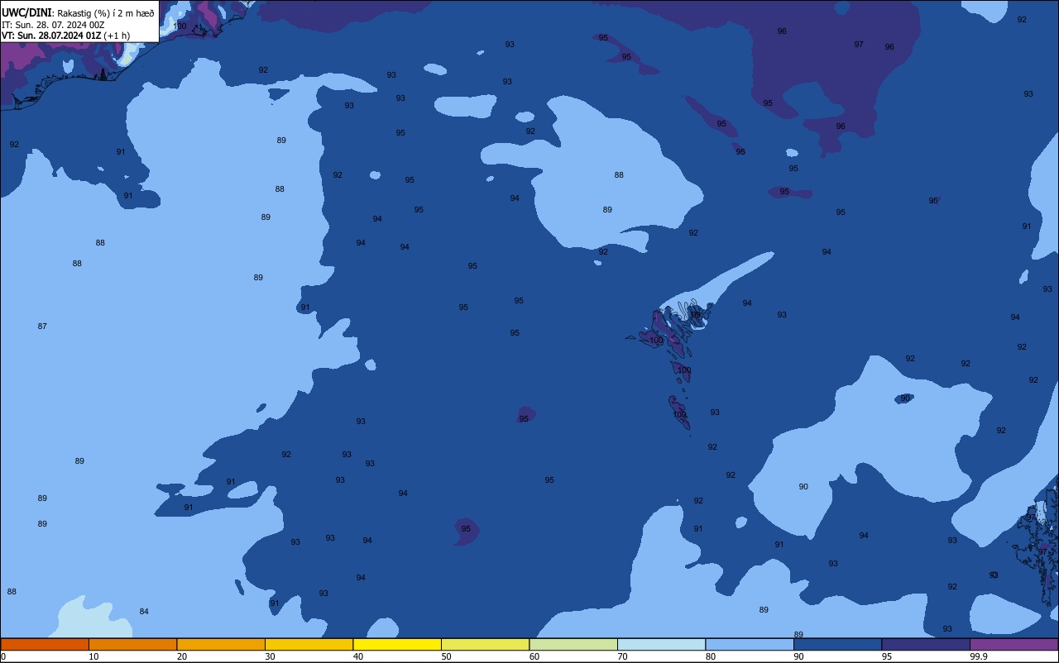This screenshot has height=663, width=1059.
Task: Pick the pale green 60–70 legend band
Action: point(573,644)
